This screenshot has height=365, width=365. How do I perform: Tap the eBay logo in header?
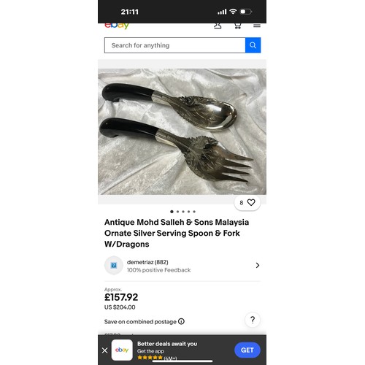pyautogui.click(x=117, y=26)
